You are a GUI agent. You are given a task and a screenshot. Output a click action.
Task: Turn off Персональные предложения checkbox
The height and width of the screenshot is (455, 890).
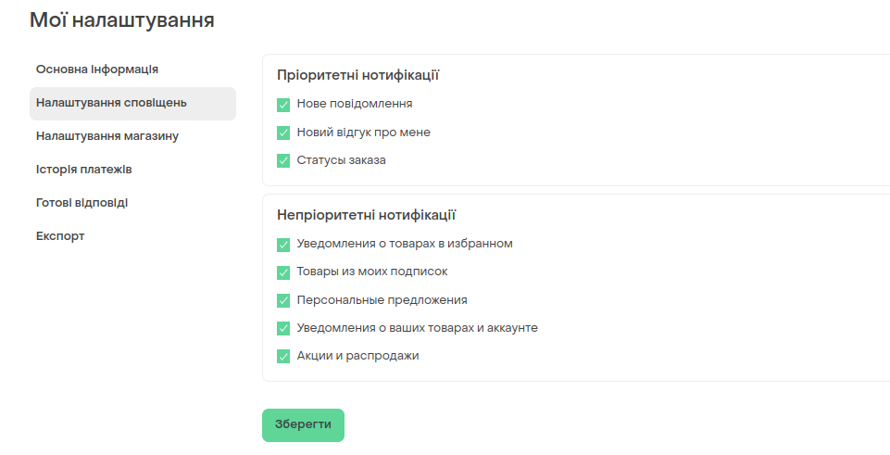point(283,300)
